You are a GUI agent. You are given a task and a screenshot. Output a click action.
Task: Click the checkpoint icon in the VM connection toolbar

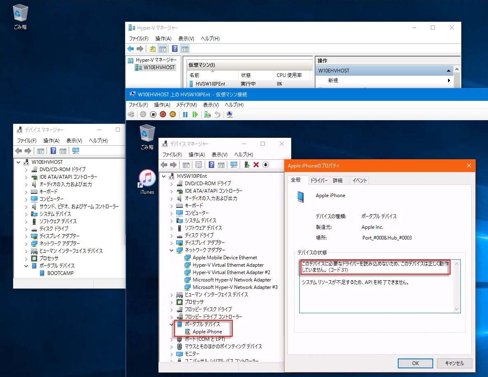[x=208, y=114]
